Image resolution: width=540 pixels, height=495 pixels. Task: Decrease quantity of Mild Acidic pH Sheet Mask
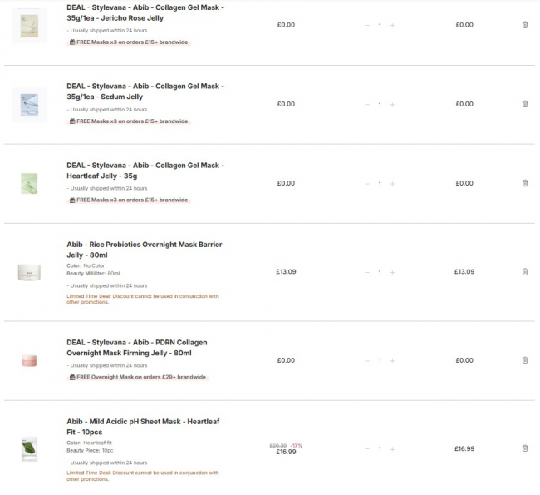[367, 448]
